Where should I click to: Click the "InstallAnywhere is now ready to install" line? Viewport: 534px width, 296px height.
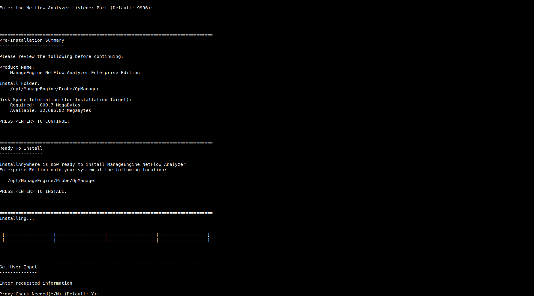[93, 164]
